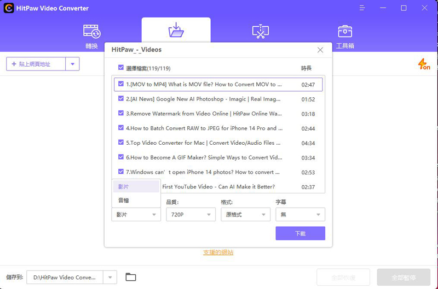This screenshot has height=289, width=438.
Task: Open the 支援的網站 supported sites link
Action: click(218, 252)
